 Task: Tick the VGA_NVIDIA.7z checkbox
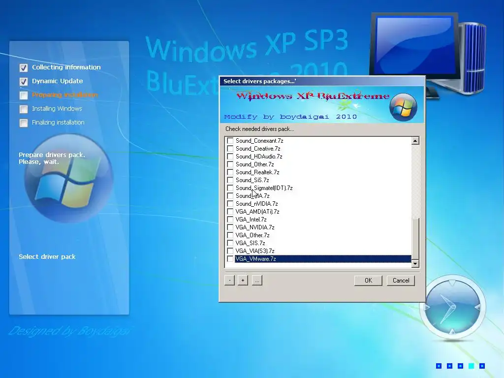pos(230,227)
